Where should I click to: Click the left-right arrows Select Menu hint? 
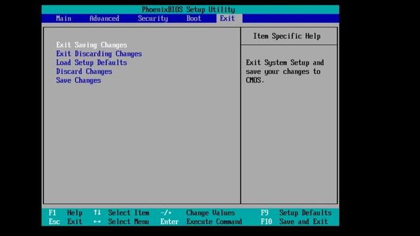coord(121,222)
